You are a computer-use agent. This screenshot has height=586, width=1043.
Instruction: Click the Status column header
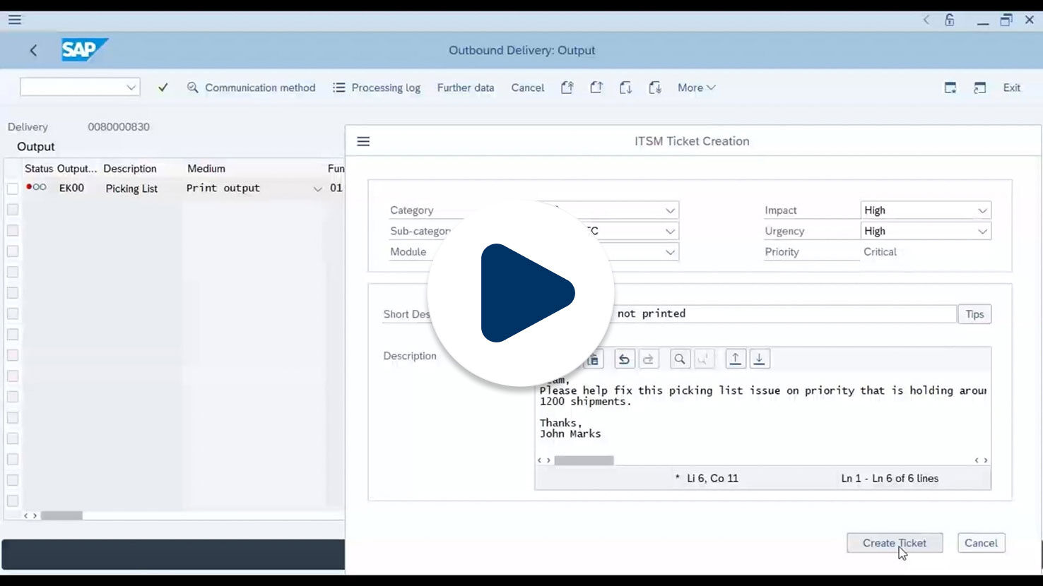click(x=39, y=169)
